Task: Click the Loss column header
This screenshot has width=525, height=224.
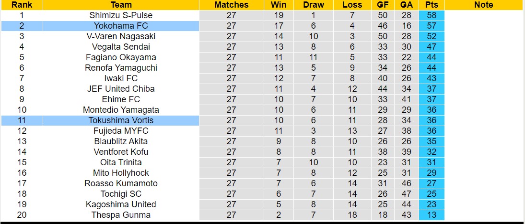Action: [x=352, y=5]
